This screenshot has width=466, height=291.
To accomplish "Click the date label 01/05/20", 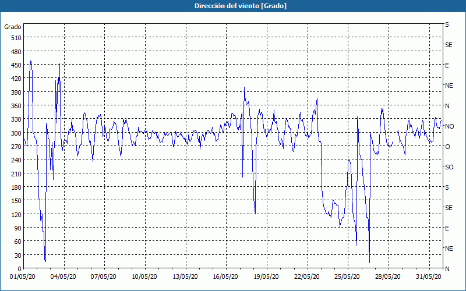I will (x=23, y=276).
